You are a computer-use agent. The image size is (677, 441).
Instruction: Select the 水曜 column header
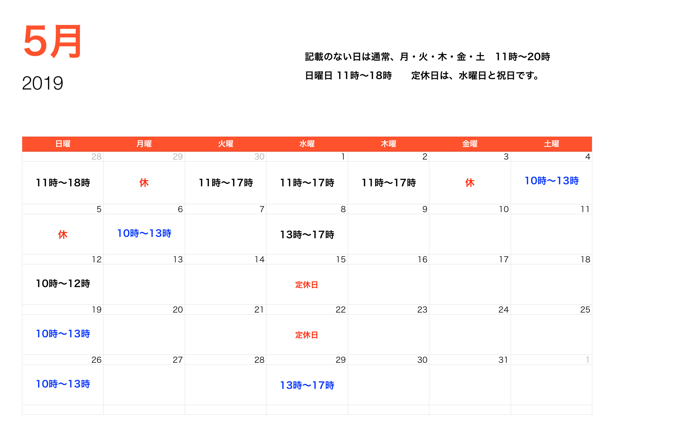pos(307,144)
